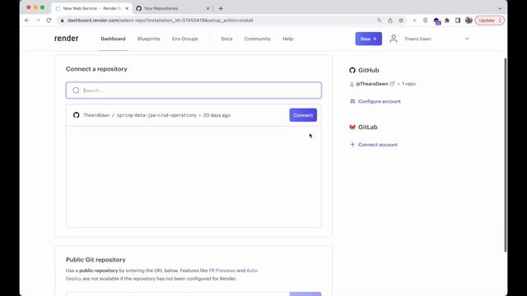Open the Docs nav link

[226, 39]
